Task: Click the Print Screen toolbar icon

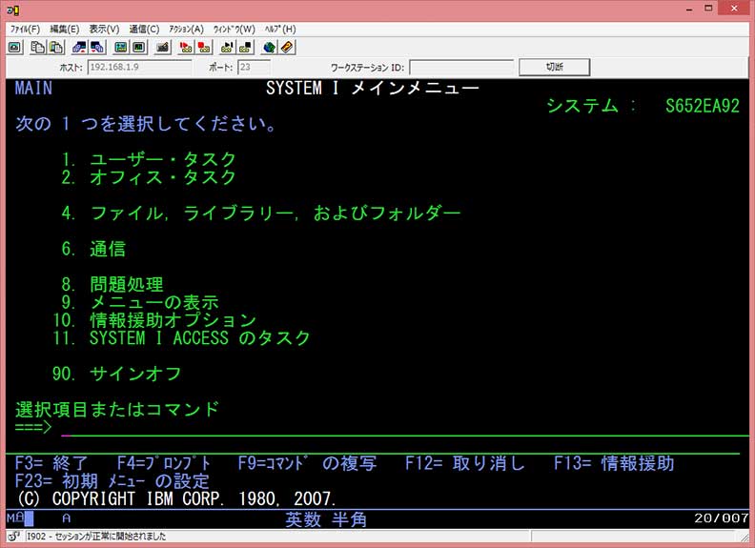Action: coord(15,47)
